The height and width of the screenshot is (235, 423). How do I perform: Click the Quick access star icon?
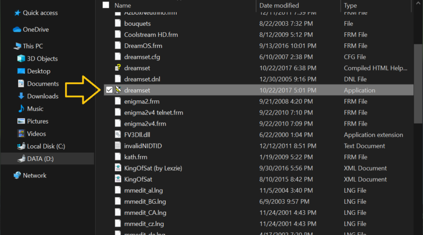(x=17, y=13)
